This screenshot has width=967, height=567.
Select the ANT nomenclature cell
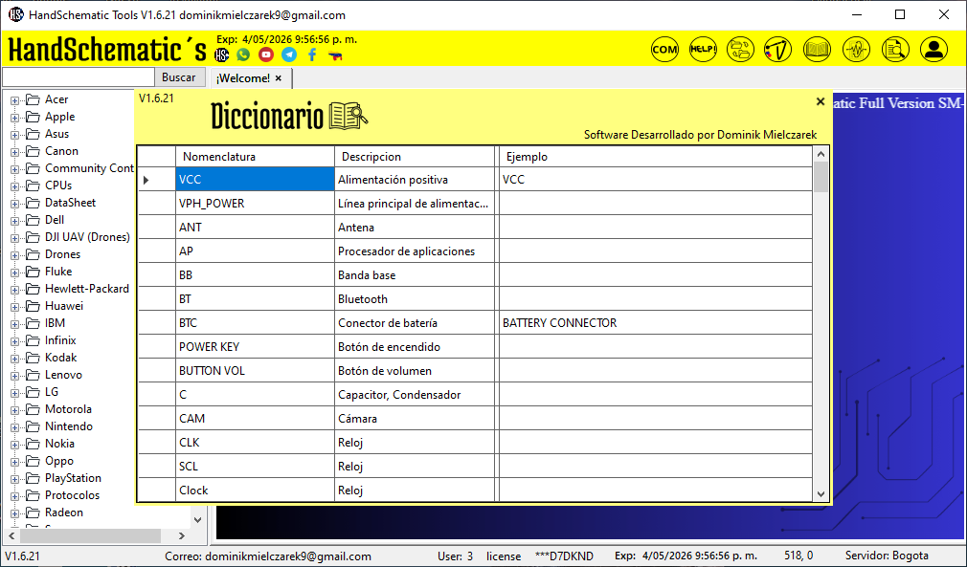pos(255,228)
